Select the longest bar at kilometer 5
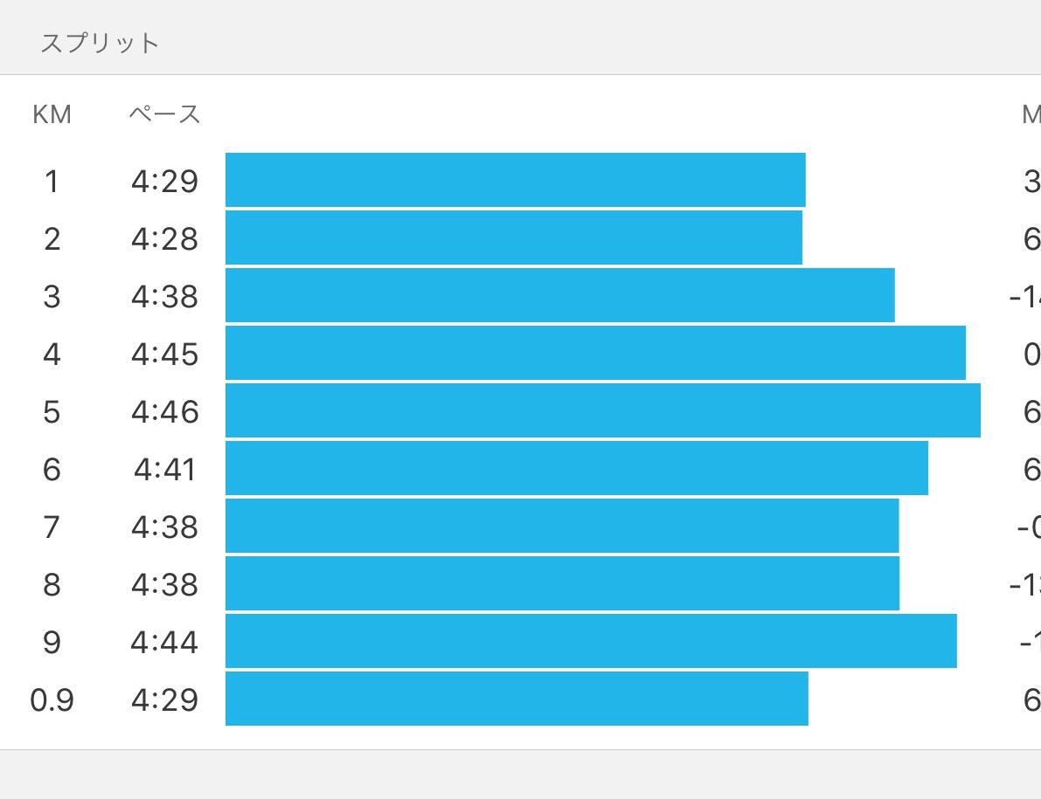 pyautogui.click(x=602, y=410)
